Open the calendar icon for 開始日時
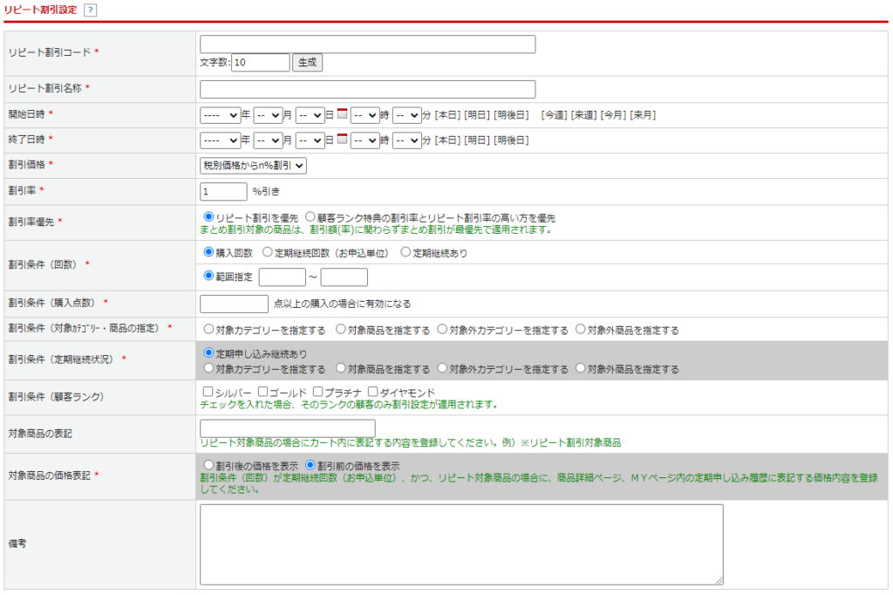Viewport: 893px width, 595px height. [x=343, y=114]
